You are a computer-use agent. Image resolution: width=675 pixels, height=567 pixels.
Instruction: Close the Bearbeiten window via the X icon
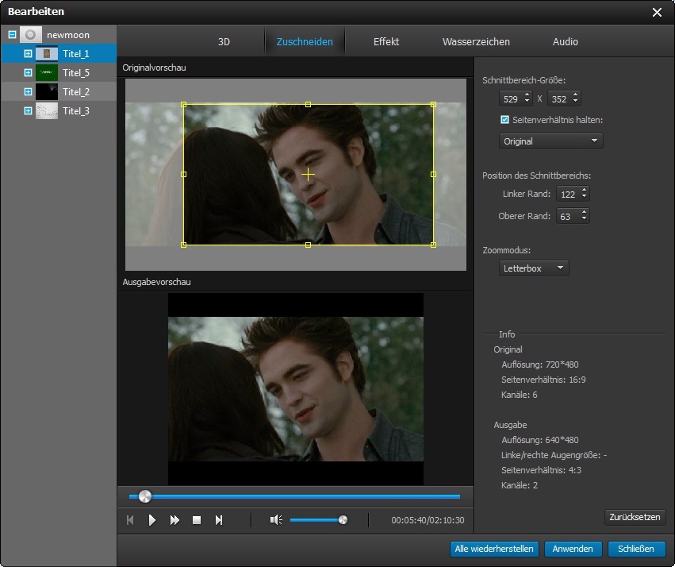657,12
